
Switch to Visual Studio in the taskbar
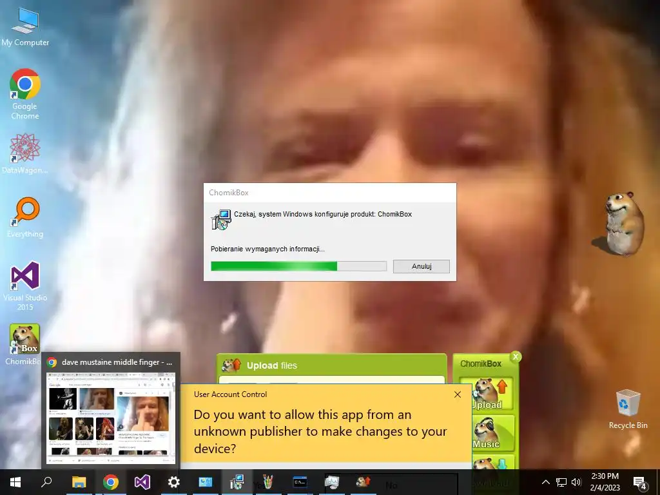[142, 482]
